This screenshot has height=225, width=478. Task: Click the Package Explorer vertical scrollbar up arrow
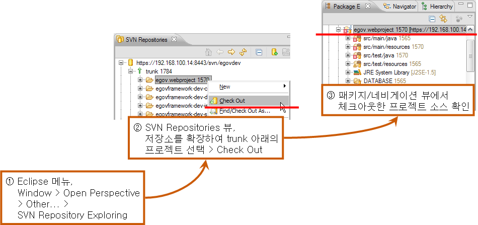coord(470,30)
